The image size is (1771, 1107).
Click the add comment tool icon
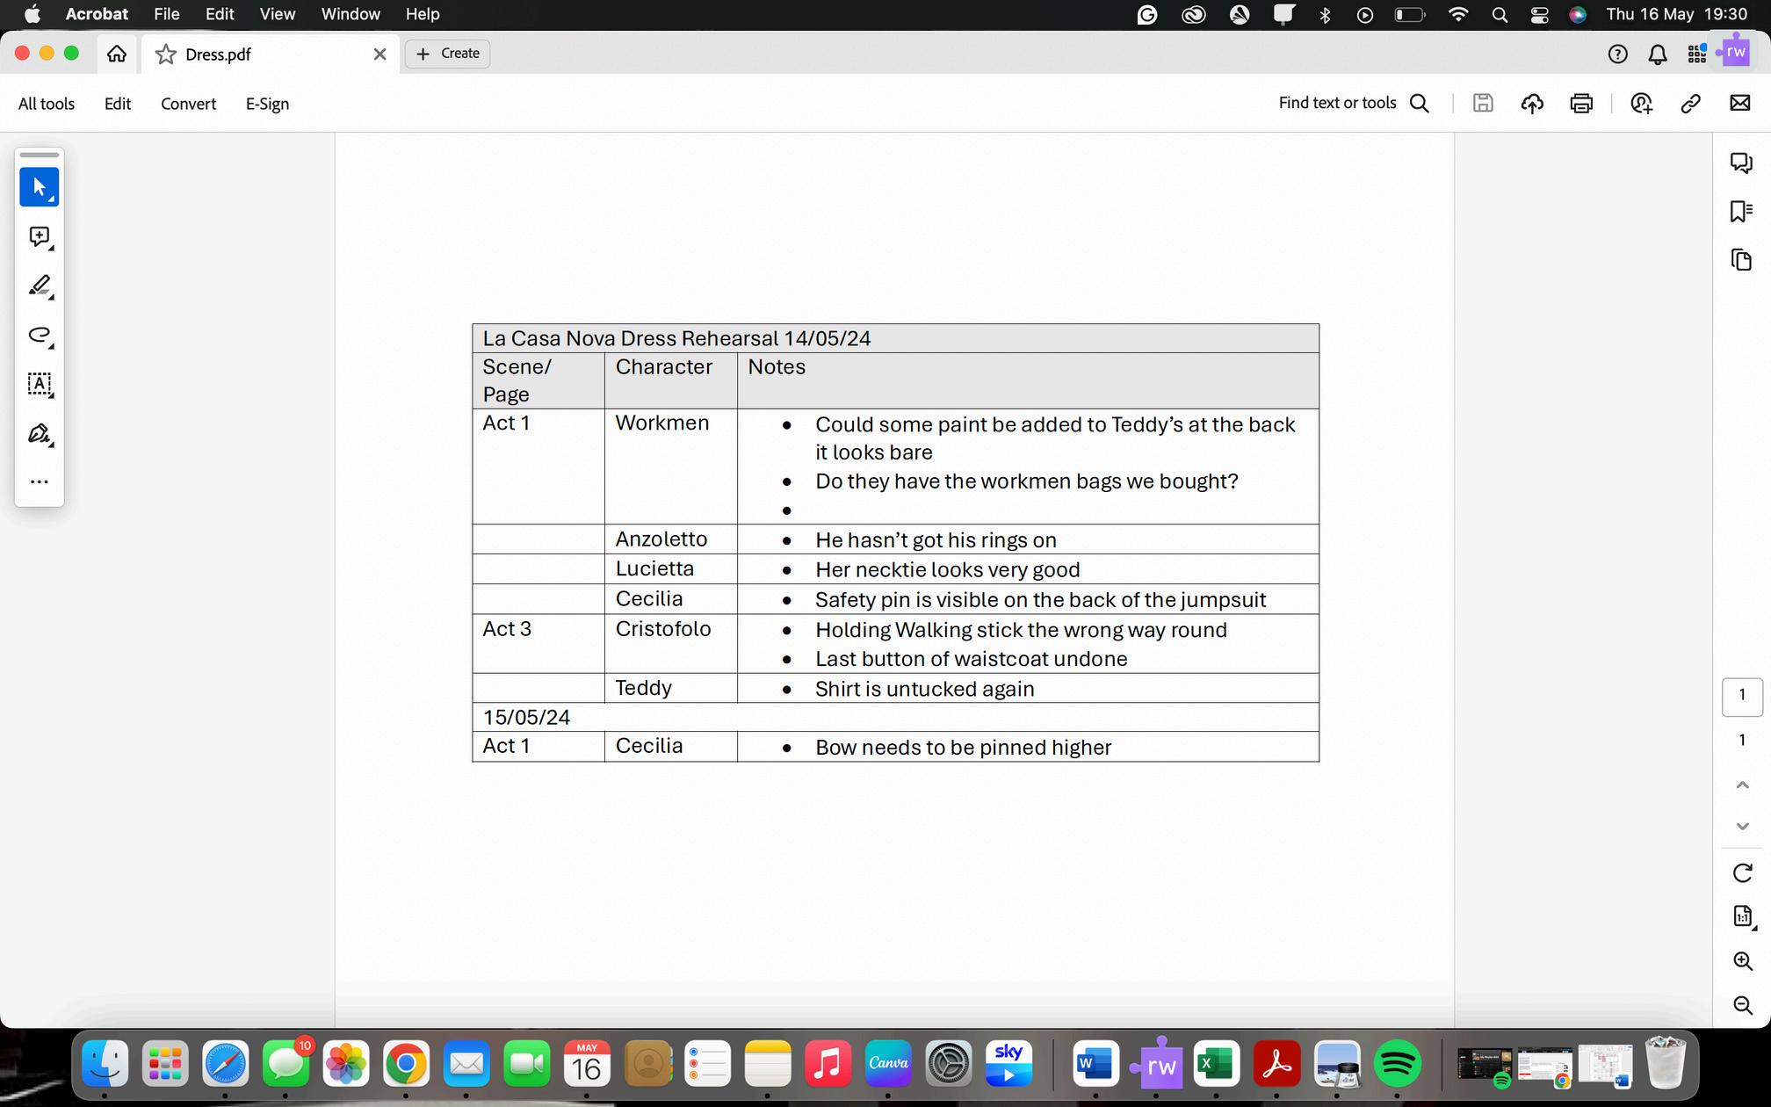point(39,236)
